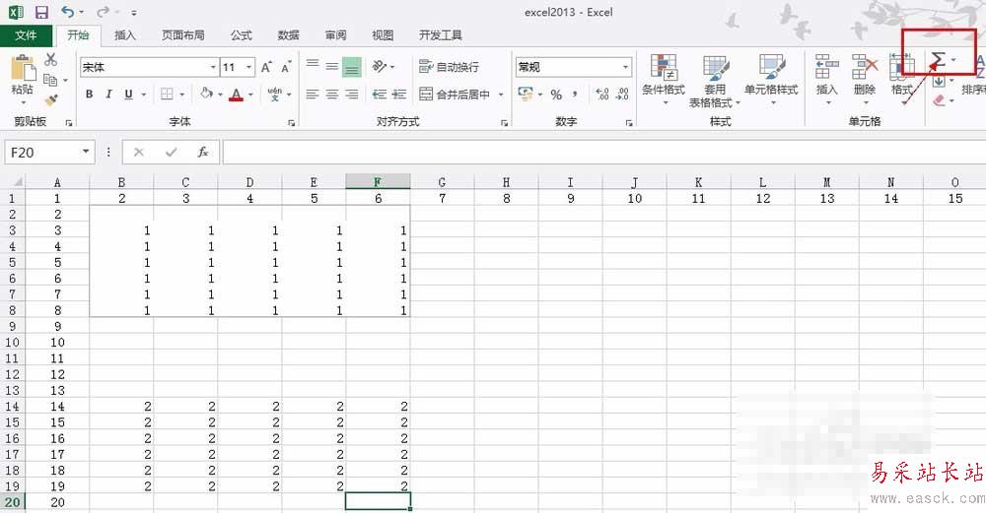Increase font size with the large A icon
Screen dimensions: 986x513
point(266,67)
